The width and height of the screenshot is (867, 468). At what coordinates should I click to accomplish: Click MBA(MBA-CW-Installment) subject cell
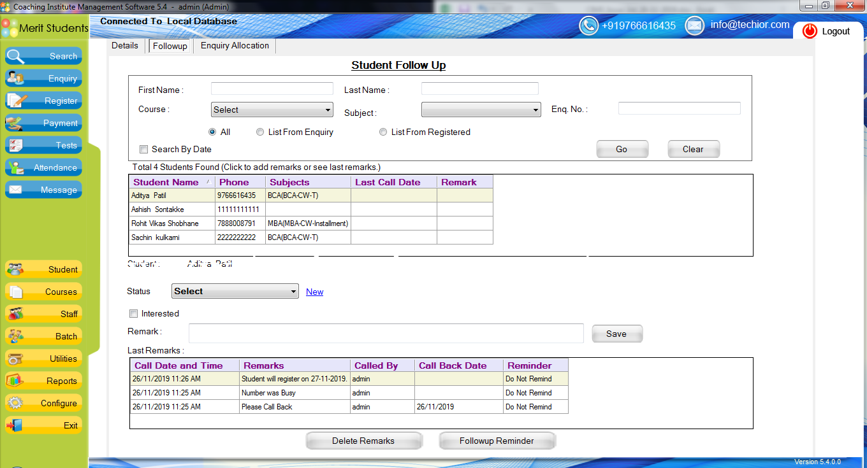click(308, 223)
